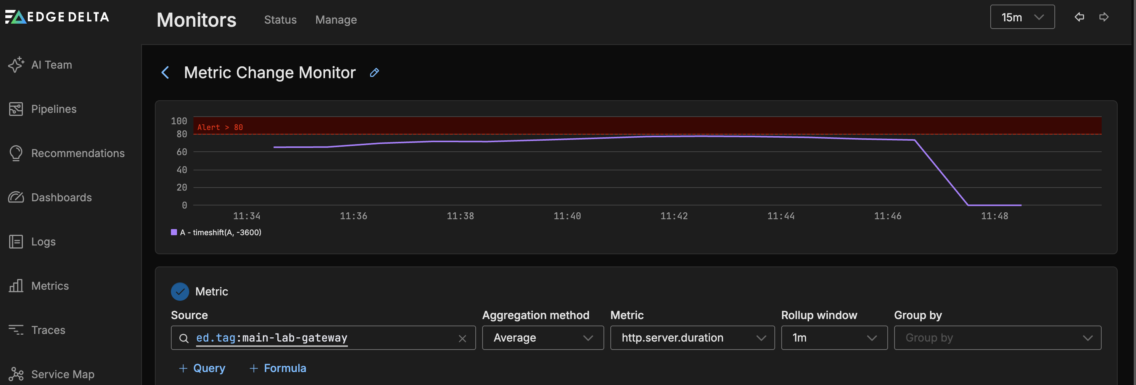Select the Metrics bar chart icon
The width and height of the screenshot is (1136, 385).
tap(16, 286)
